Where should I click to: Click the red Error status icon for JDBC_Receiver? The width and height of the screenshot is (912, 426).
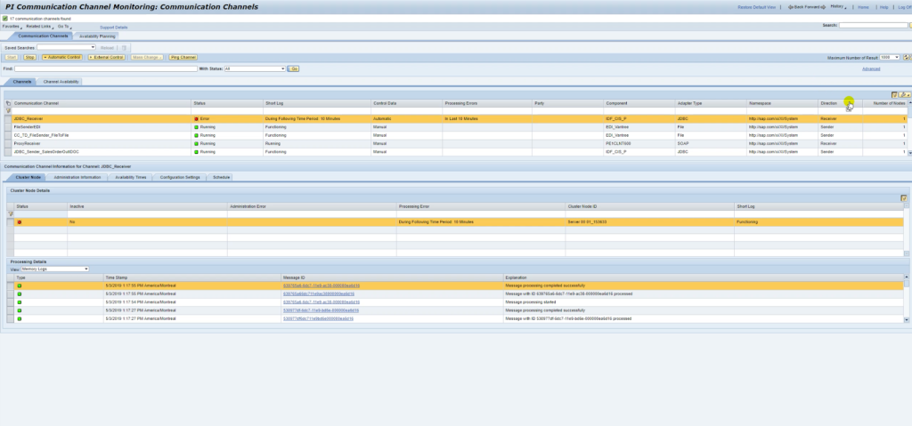point(196,118)
